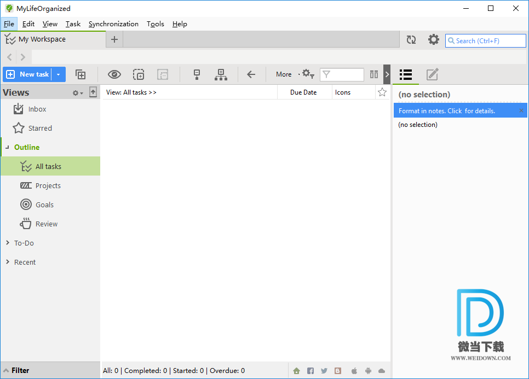
Task: Select the Starred view
Action: (50, 129)
